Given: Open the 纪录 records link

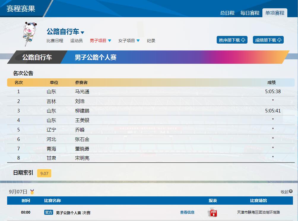Looking at the screenshot, I should pos(151,41).
